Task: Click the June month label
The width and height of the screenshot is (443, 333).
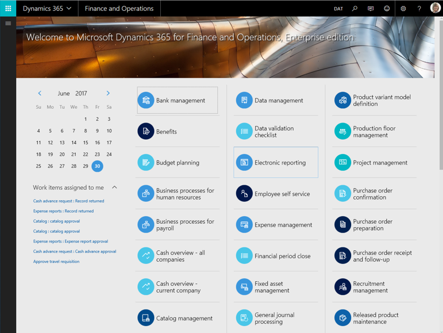Action: (x=64, y=93)
